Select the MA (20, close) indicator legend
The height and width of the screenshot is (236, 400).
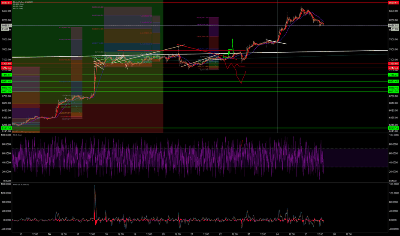(x=18, y=6)
